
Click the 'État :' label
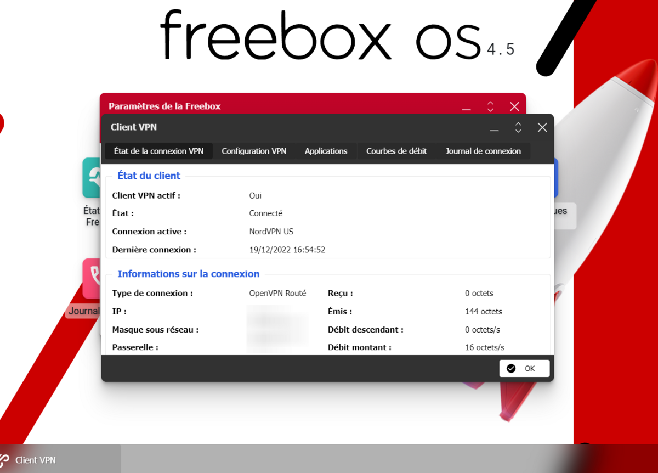123,213
